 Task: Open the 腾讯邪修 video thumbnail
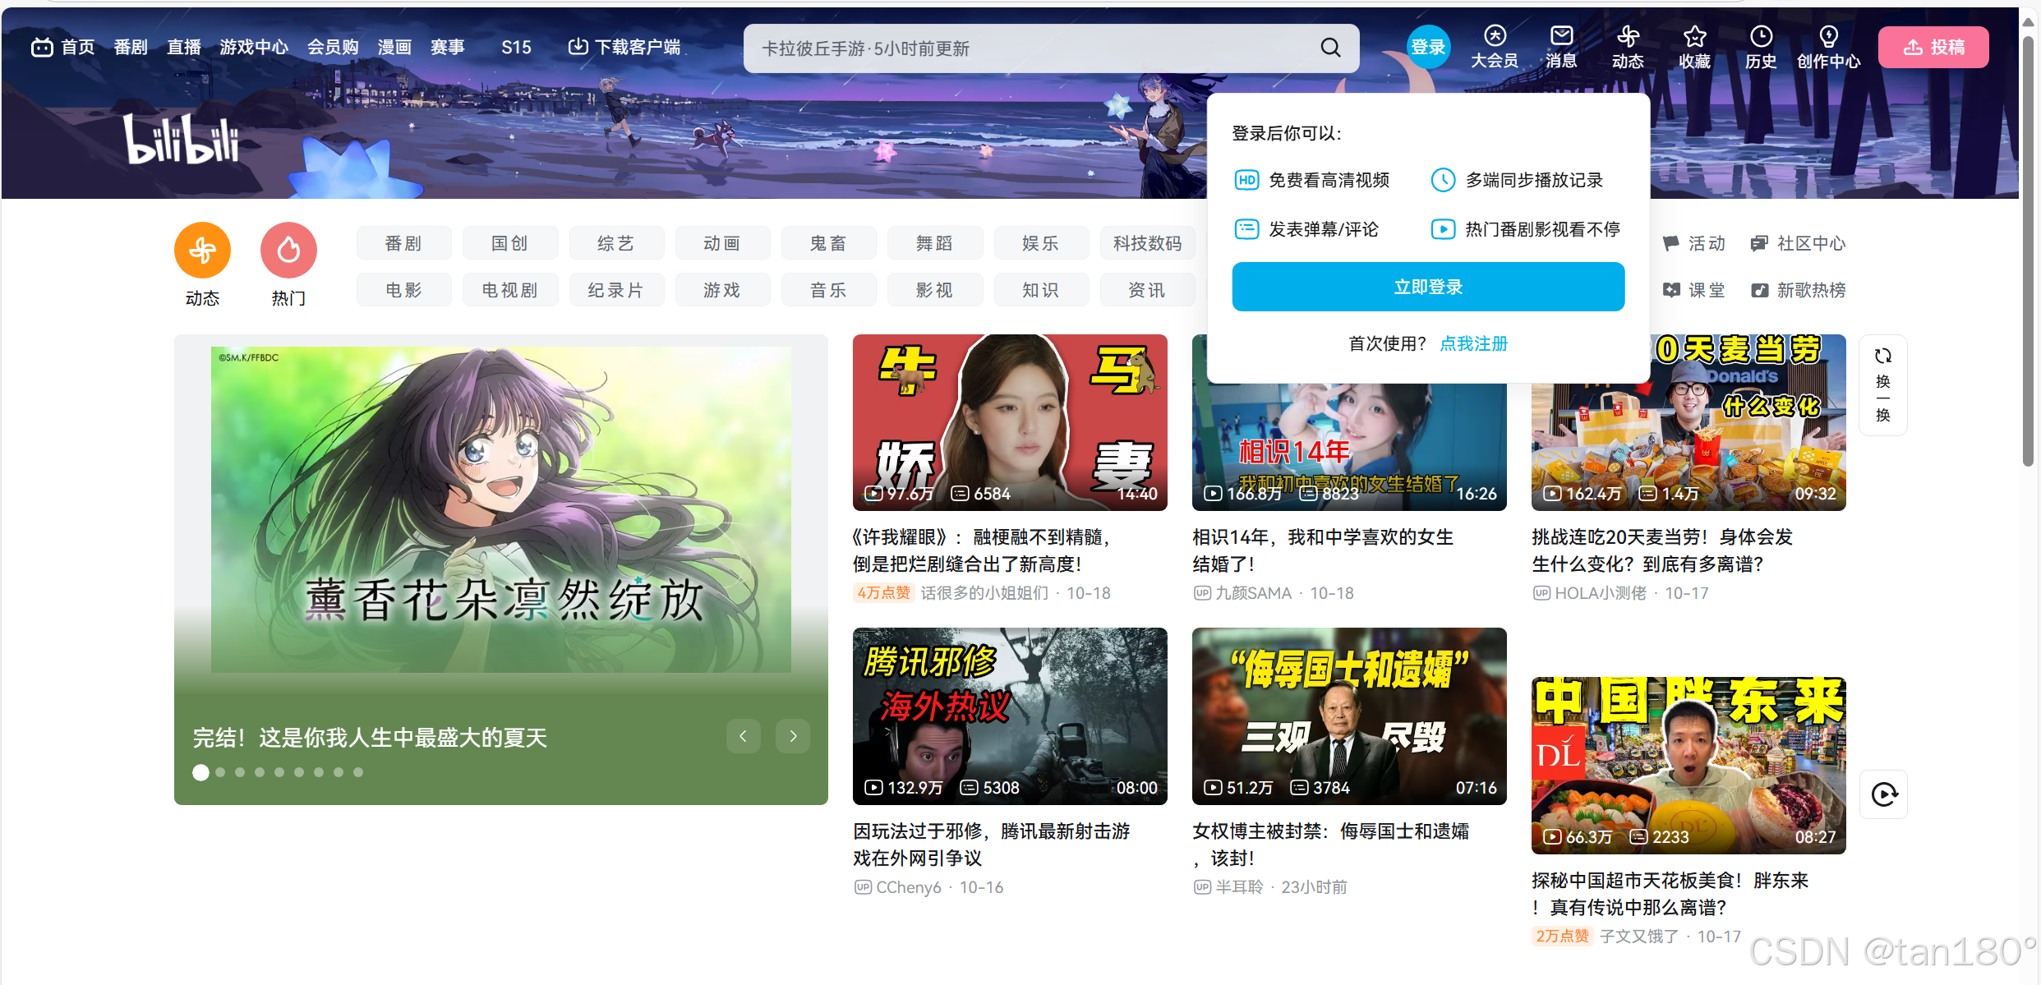click(x=1009, y=716)
